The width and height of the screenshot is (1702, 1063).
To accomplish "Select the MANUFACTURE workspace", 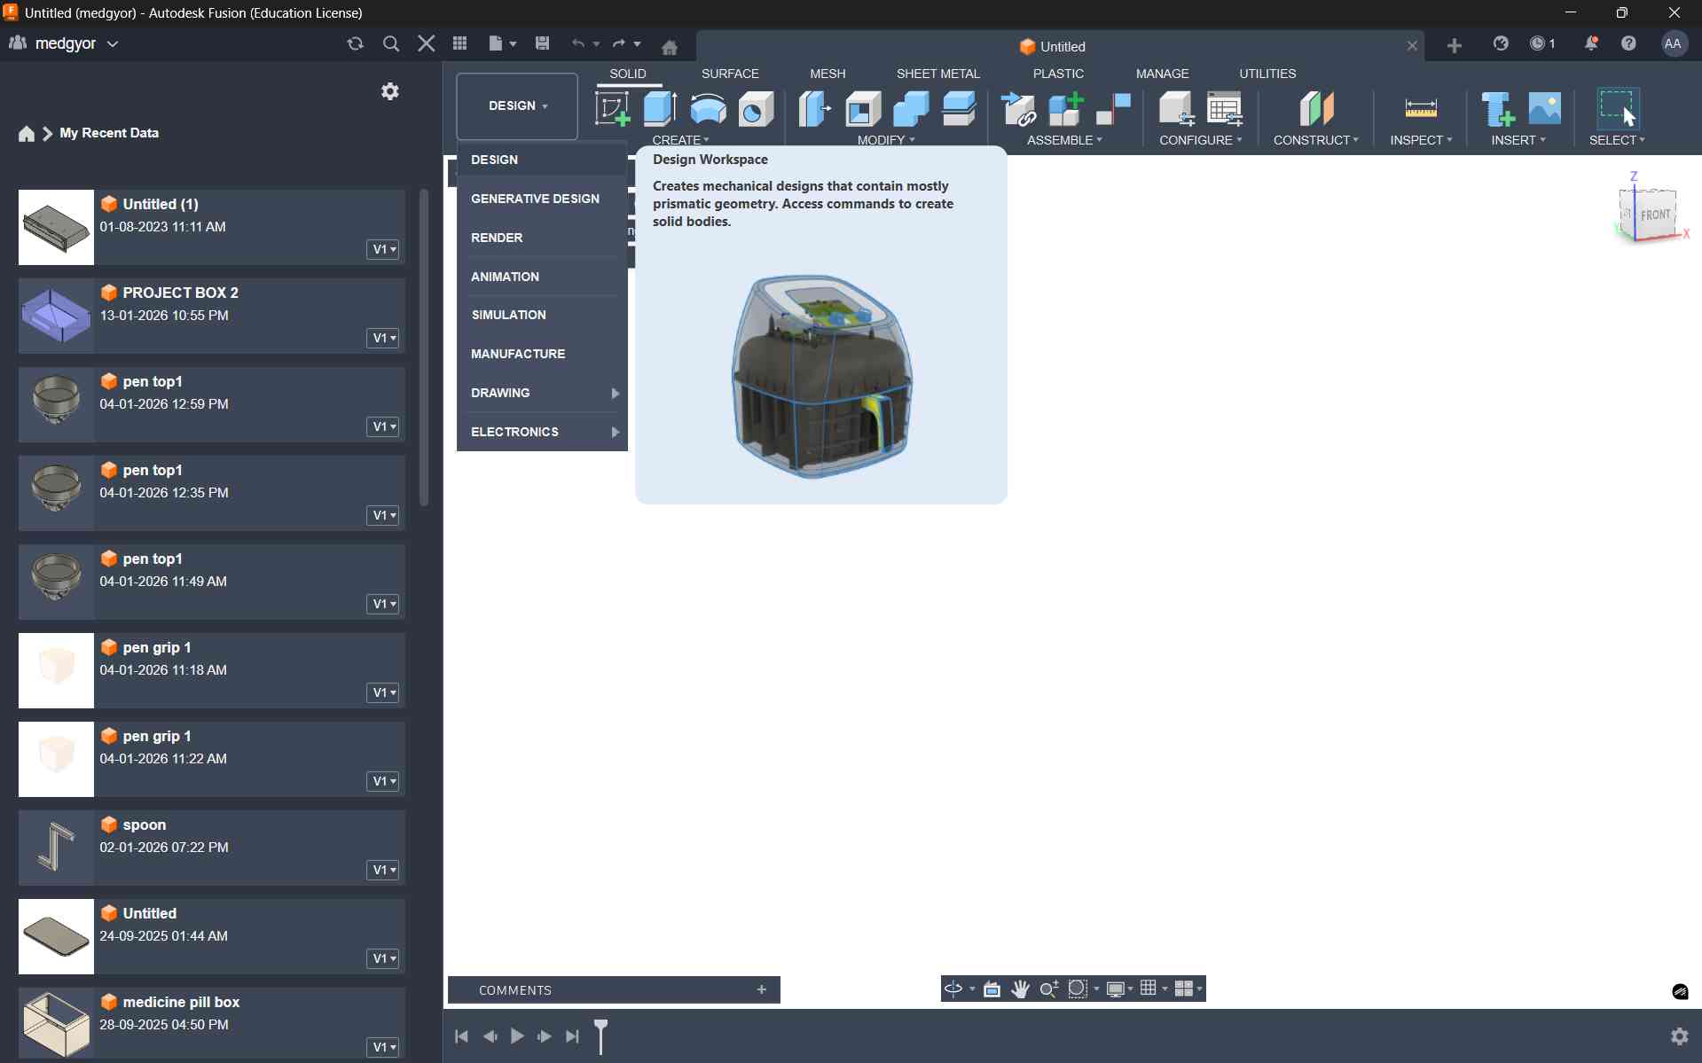I will (x=542, y=354).
